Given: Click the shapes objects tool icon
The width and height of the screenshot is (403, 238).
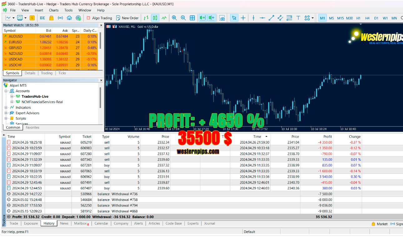Looking at the screenshot, I should [x=307, y=18].
